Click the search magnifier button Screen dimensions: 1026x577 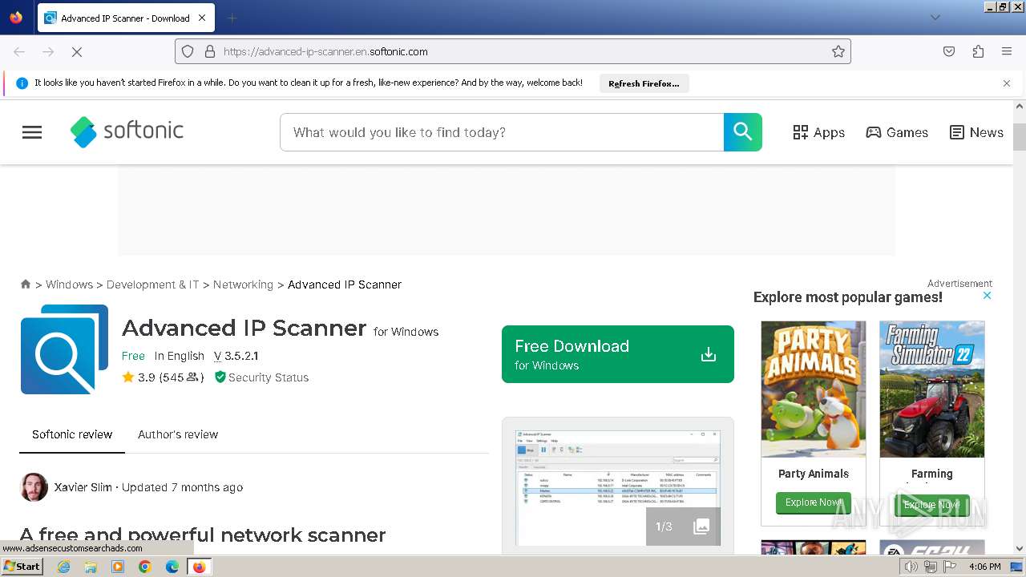click(743, 132)
